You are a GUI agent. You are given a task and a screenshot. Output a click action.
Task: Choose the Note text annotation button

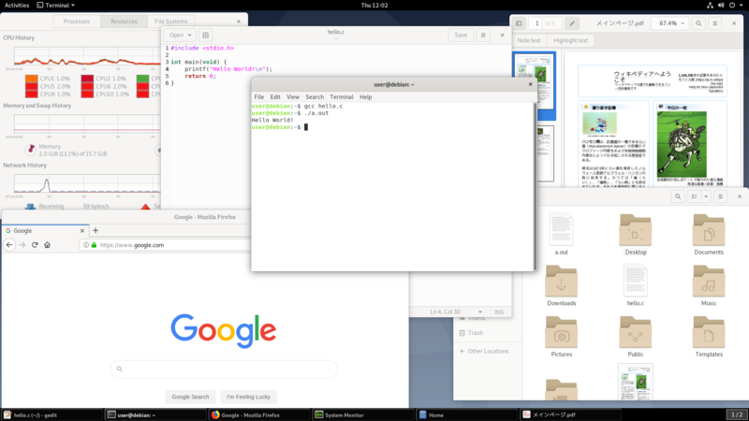529,40
